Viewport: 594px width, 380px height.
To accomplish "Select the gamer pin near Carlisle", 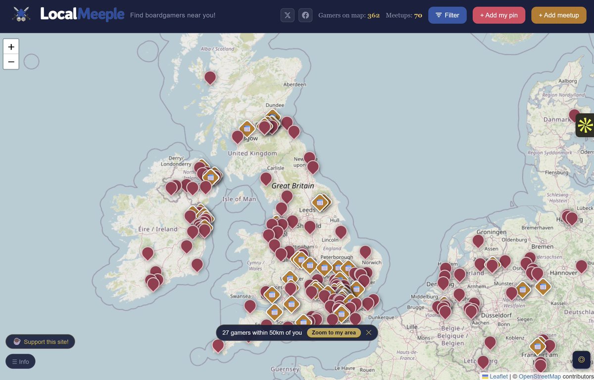I will 266,178.
